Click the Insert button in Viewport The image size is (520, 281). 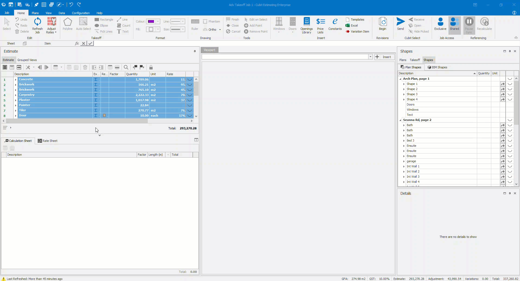point(384,57)
